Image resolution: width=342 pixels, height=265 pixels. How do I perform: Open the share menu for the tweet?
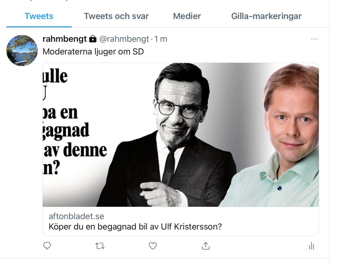click(x=205, y=246)
